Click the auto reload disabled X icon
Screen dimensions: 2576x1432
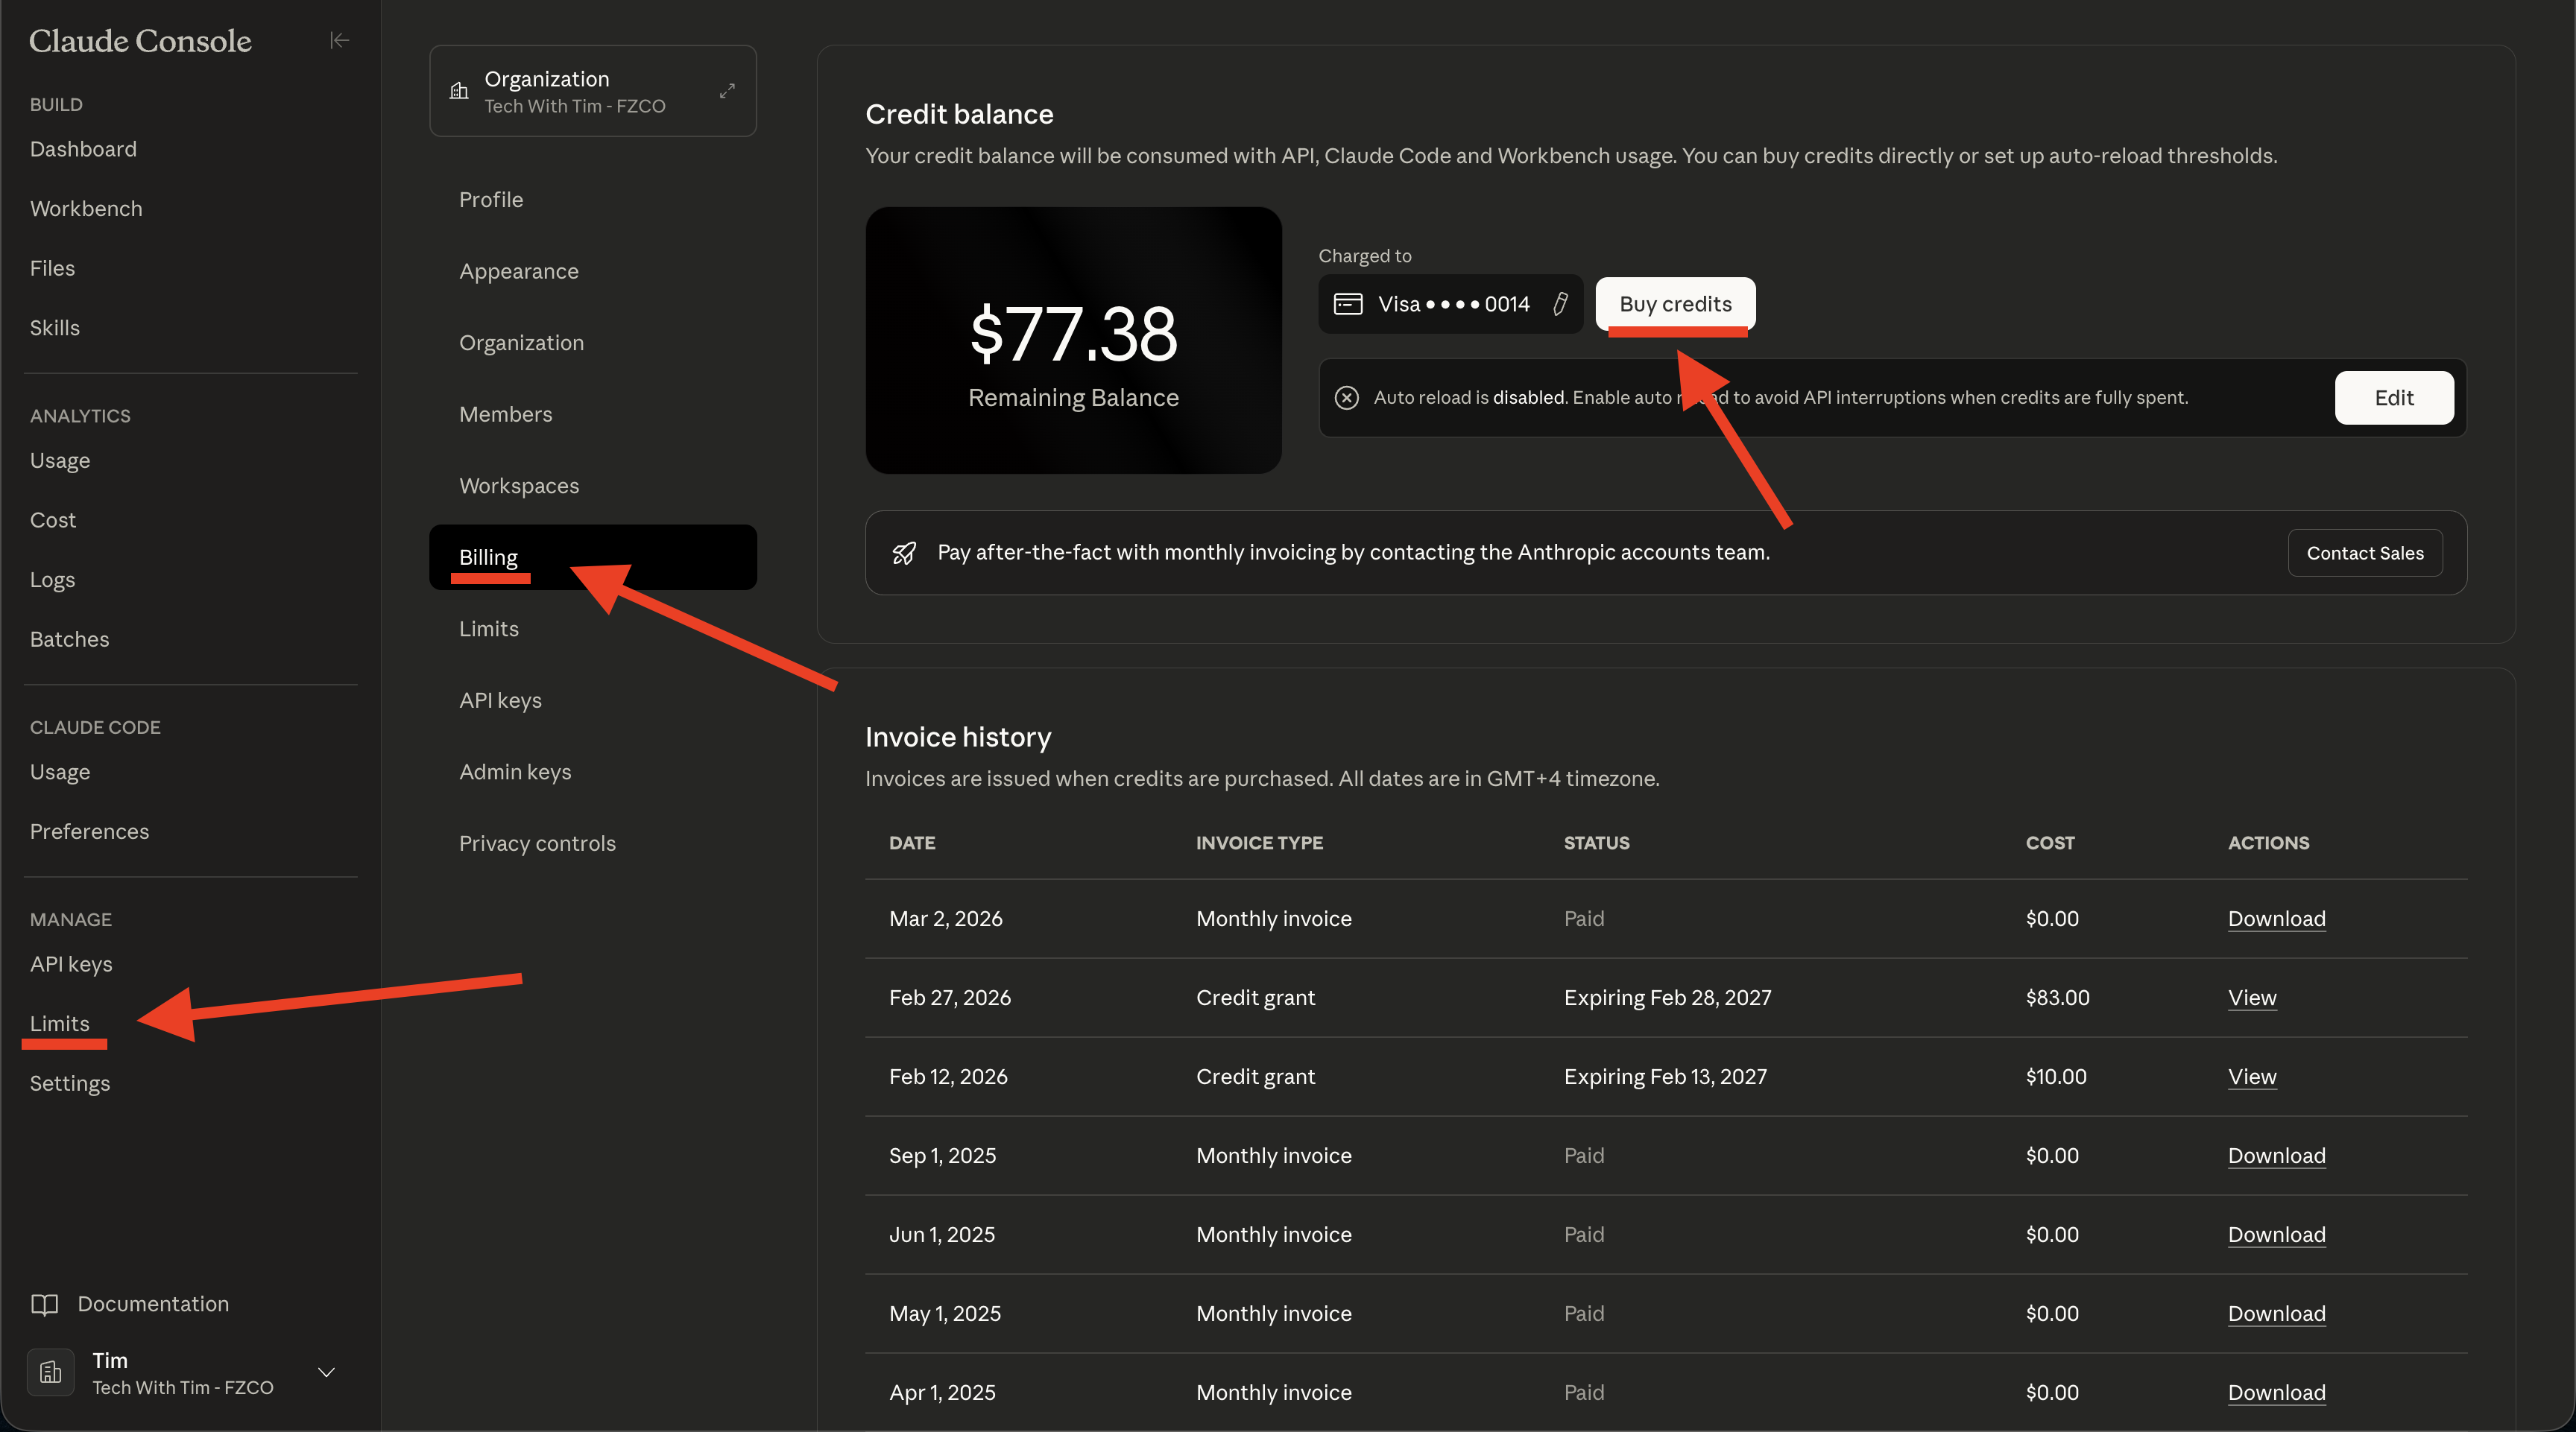1347,398
